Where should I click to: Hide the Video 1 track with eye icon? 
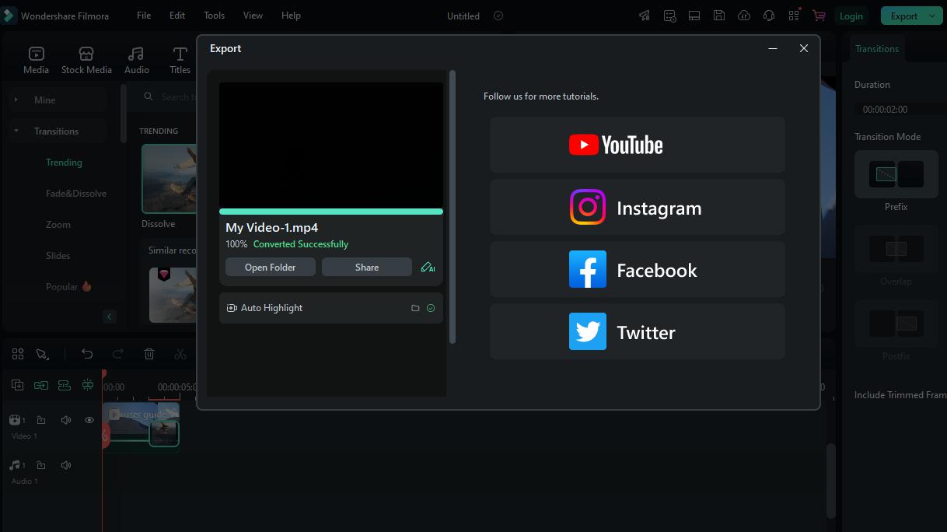point(89,420)
